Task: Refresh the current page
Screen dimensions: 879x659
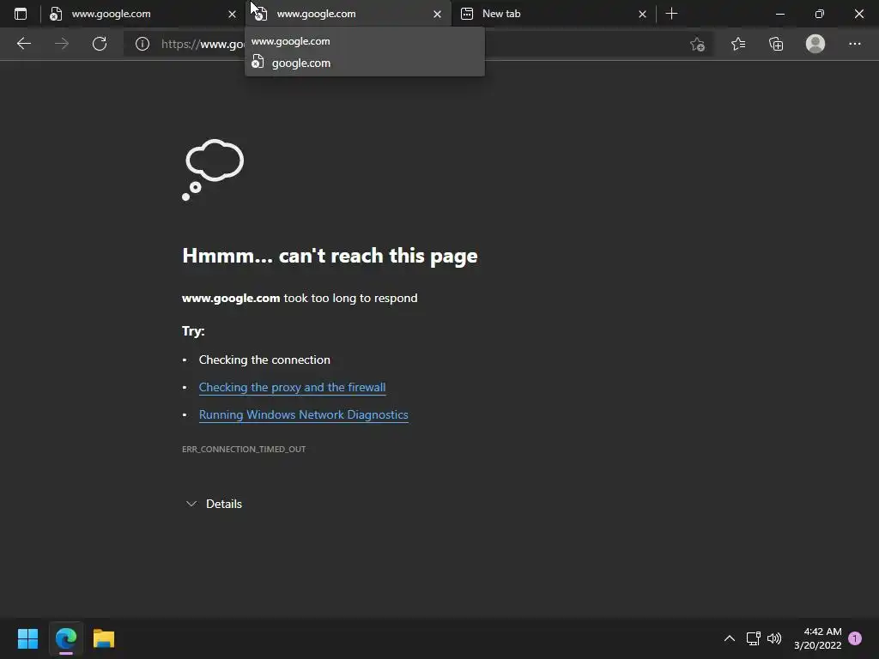Action: (x=100, y=44)
